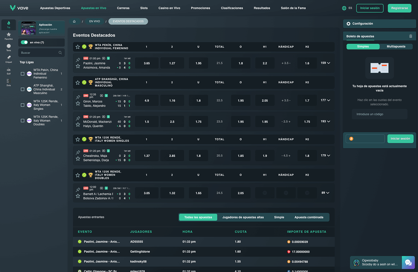
Task: Click the home breadcrumb icon
Action: pyautogui.click(x=74, y=22)
